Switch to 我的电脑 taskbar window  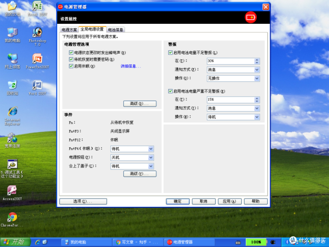click(87, 242)
